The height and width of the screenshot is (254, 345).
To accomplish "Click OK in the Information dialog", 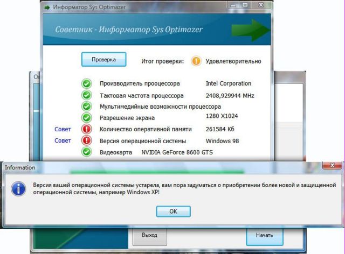I will point(173,211).
